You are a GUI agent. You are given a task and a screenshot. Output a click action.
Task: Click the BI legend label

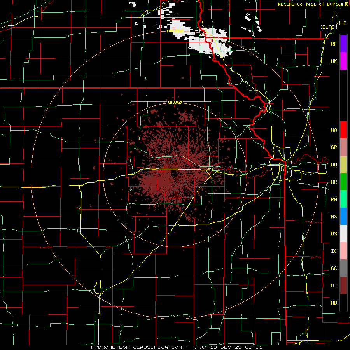coord(334,285)
